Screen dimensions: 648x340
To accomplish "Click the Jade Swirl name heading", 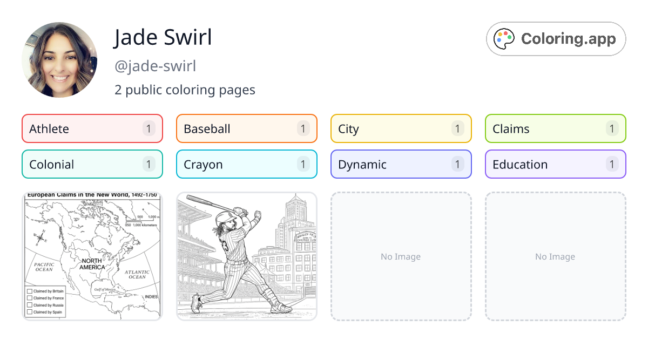I will 163,37.
